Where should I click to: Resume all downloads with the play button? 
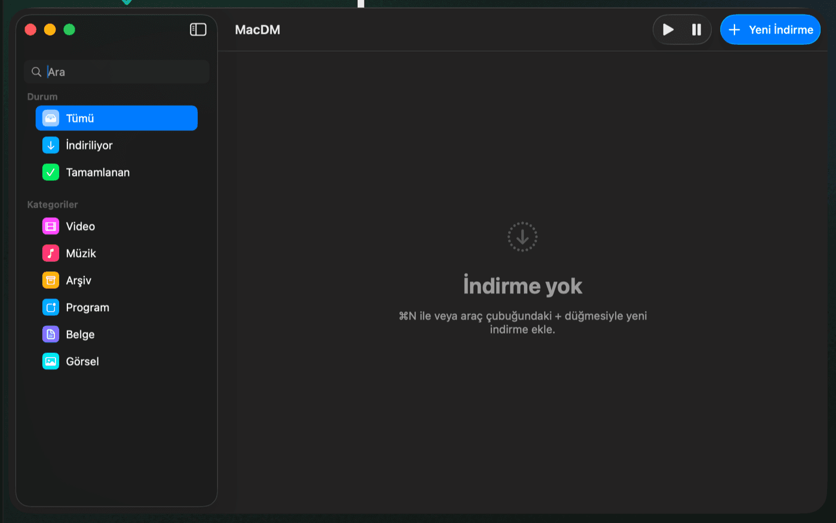point(668,29)
